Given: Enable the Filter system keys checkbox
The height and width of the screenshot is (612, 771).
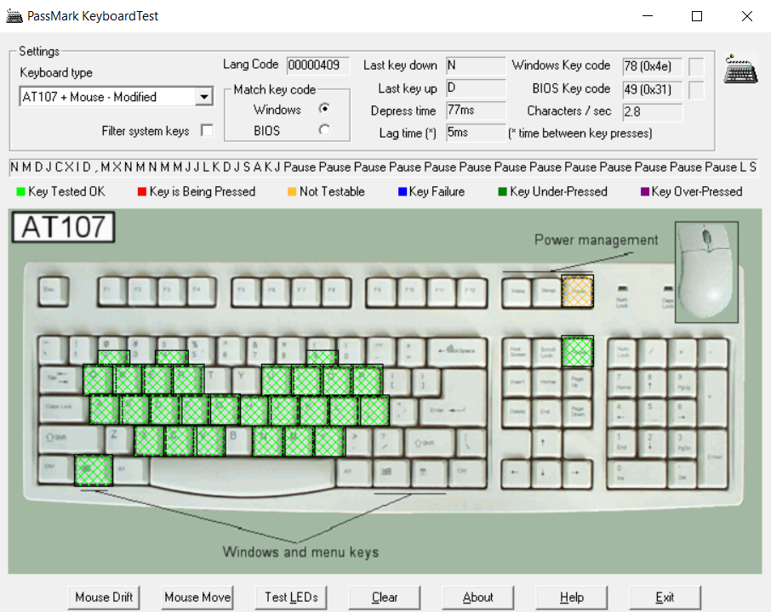Looking at the screenshot, I should pyautogui.click(x=207, y=131).
